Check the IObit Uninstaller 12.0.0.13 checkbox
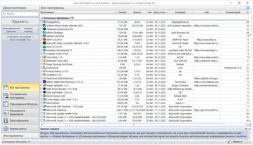 (42, 92)
